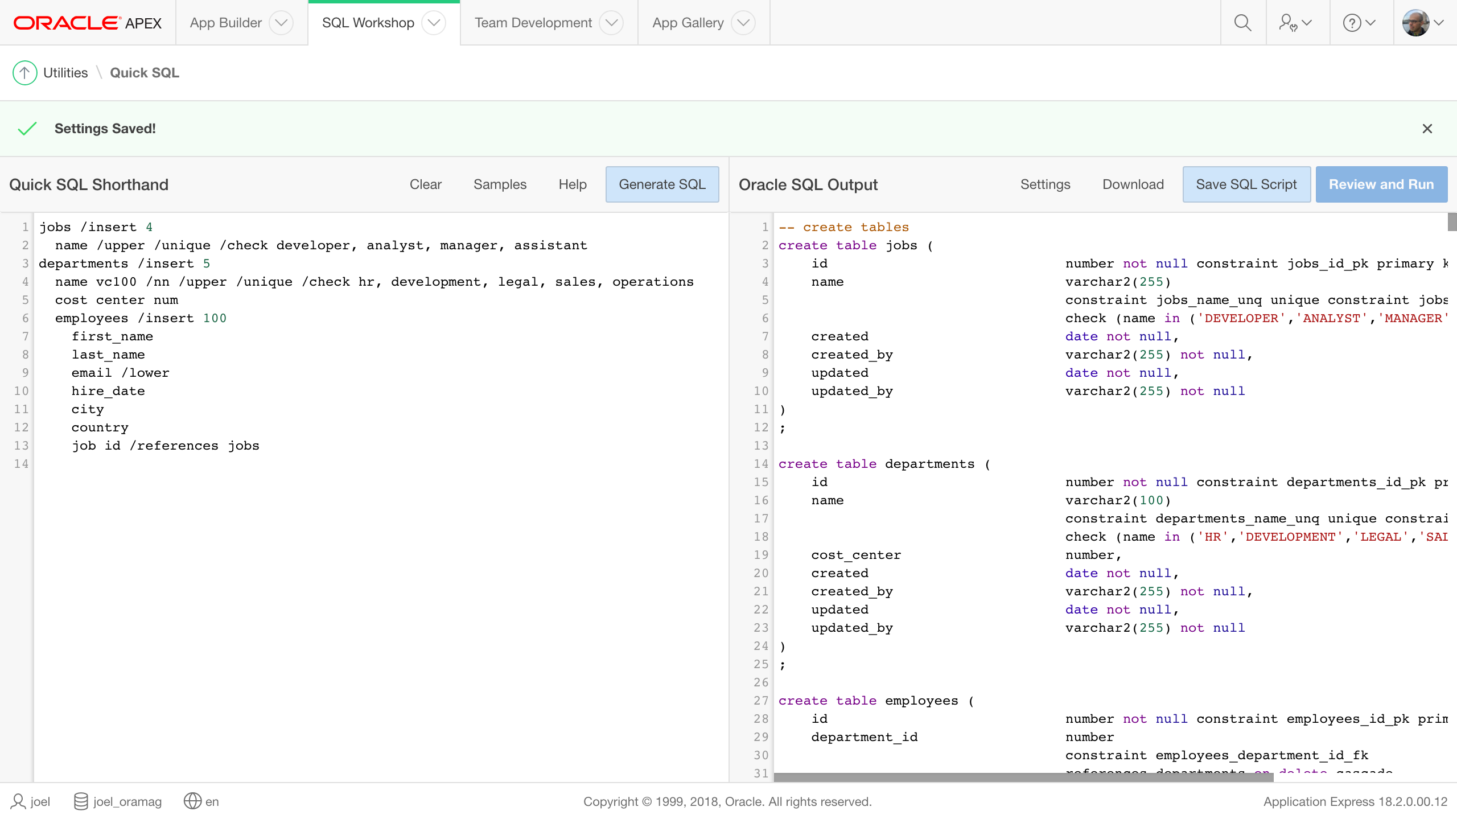Click the Oracle APEX logo
The image size is (1457, 819).
(88, 23)
